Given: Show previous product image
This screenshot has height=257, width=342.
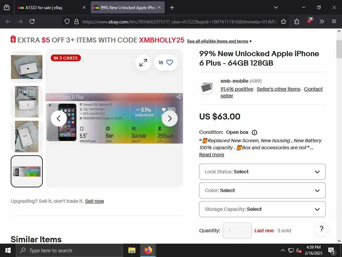Looking at the screenshot, I should [x=59, y=118].
